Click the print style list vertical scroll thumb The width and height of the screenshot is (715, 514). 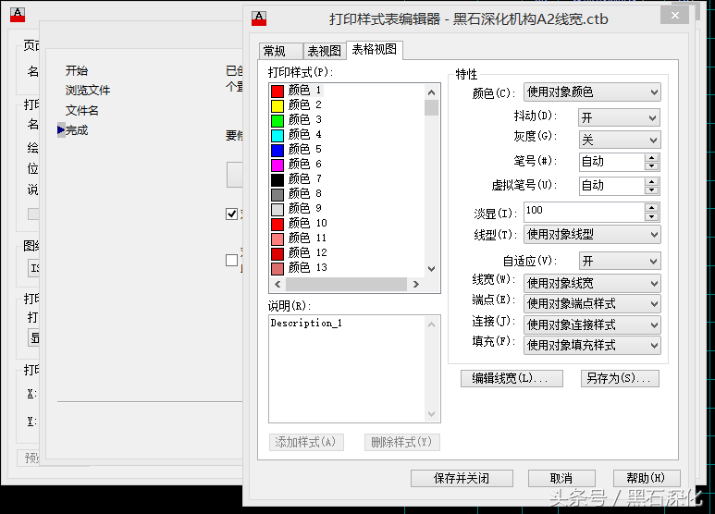[431, 108]
